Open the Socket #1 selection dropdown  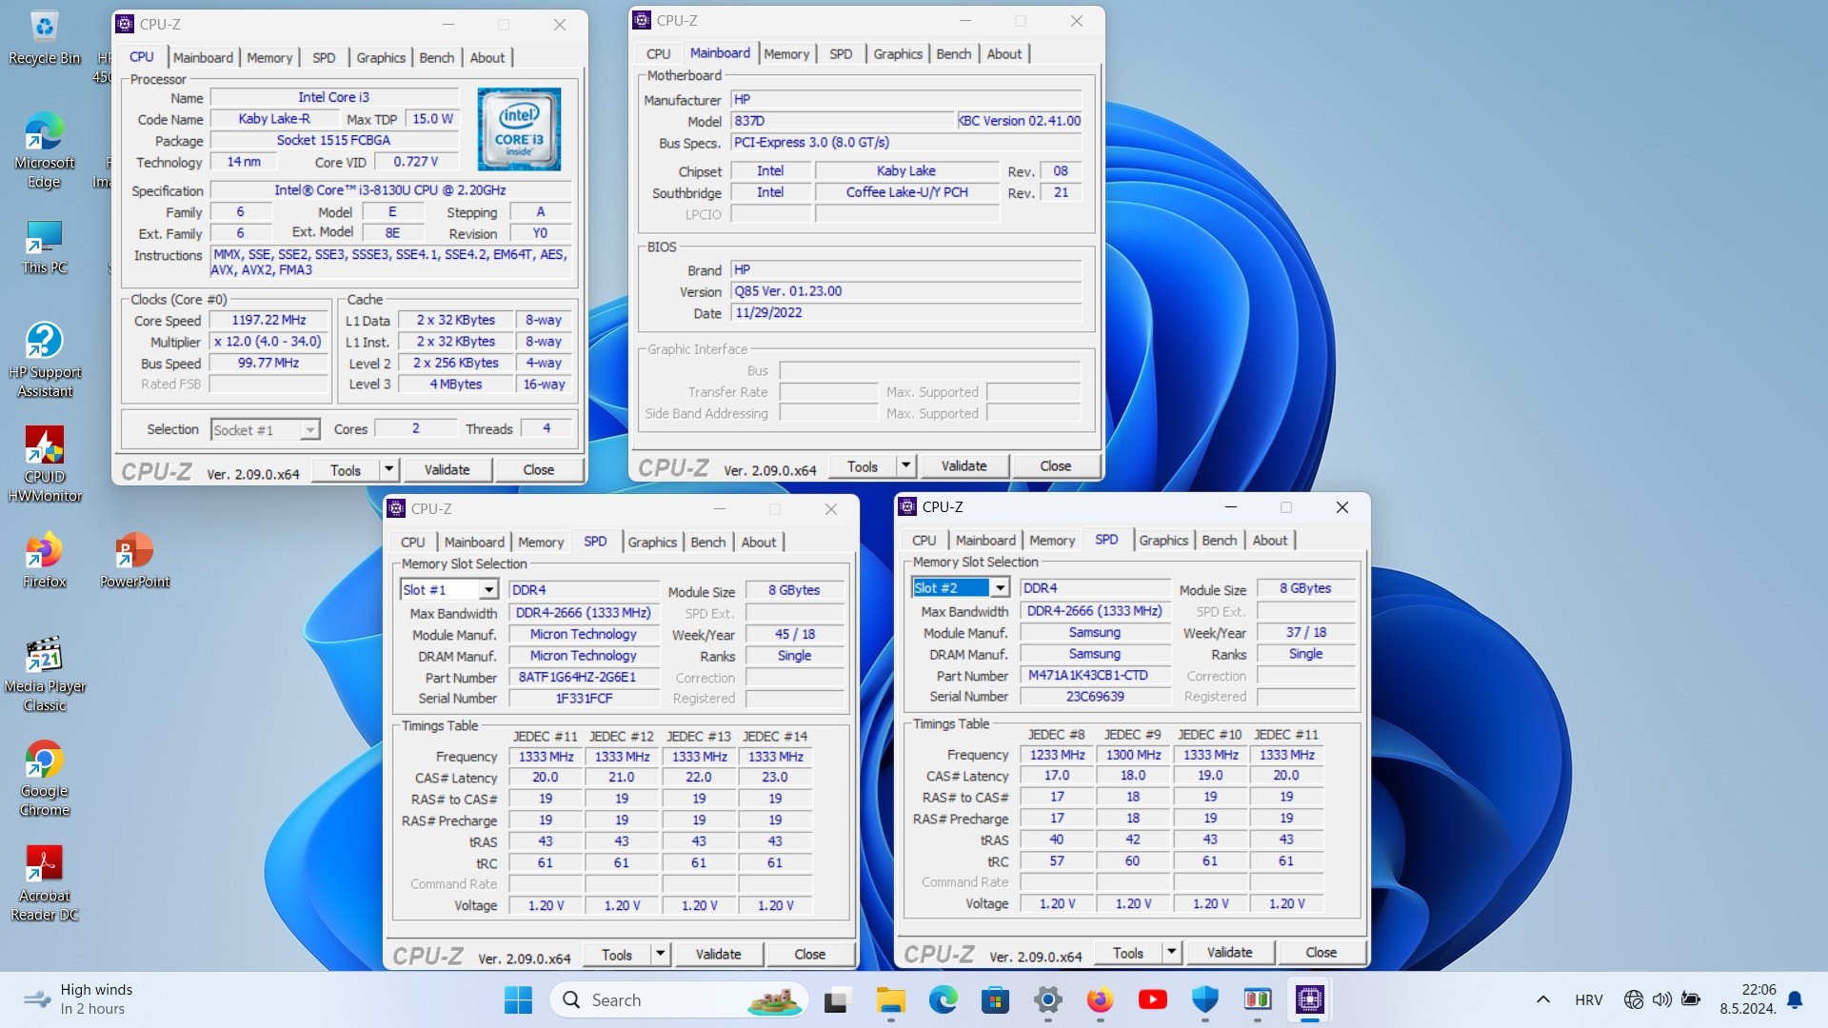pos(265,430)
